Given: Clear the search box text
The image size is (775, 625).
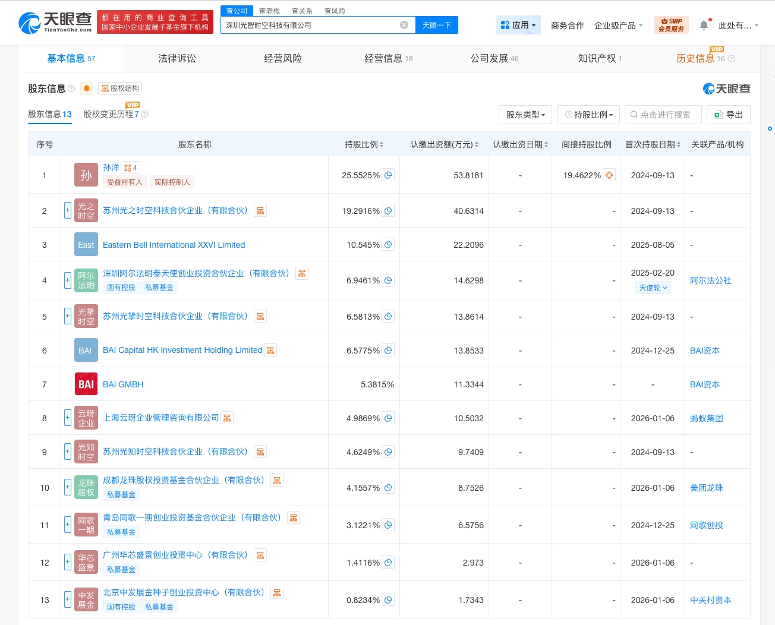Looking at the screenshot, I should click(404, 25).
